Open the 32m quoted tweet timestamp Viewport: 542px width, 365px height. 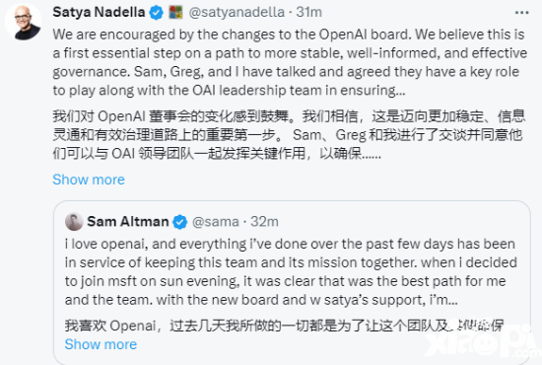pos(264,222)
